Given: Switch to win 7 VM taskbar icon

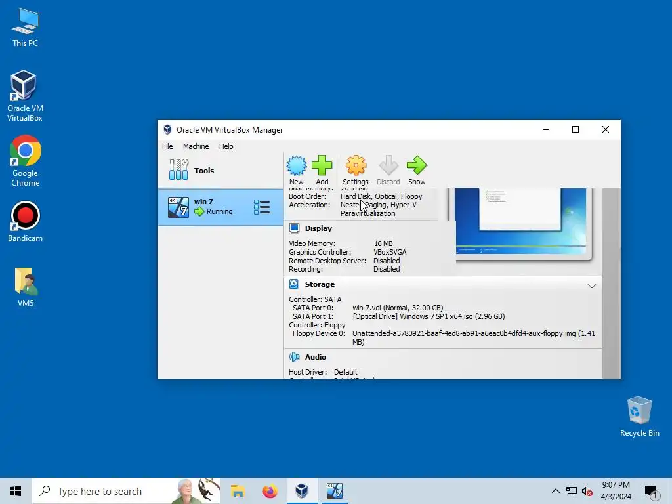Looking at the screenshot, I should point(334,491).
